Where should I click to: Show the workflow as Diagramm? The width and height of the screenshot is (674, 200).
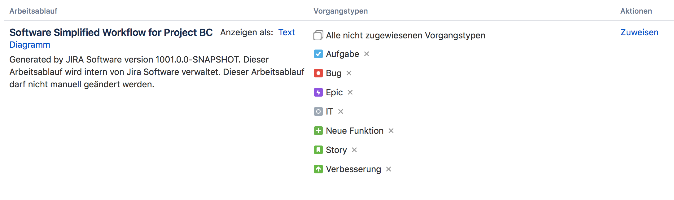pyautogui.click(x=30, y=45)
